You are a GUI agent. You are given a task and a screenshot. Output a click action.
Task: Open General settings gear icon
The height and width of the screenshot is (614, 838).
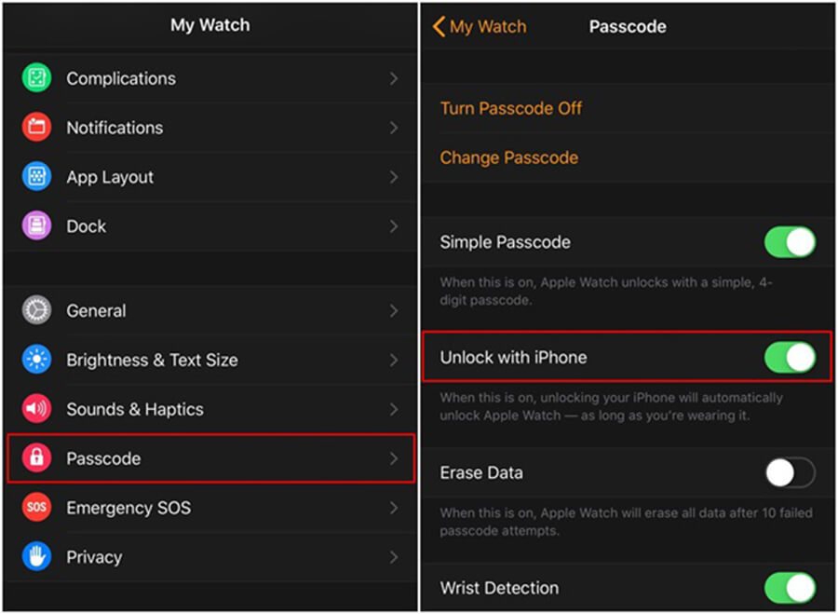point(35,310)
